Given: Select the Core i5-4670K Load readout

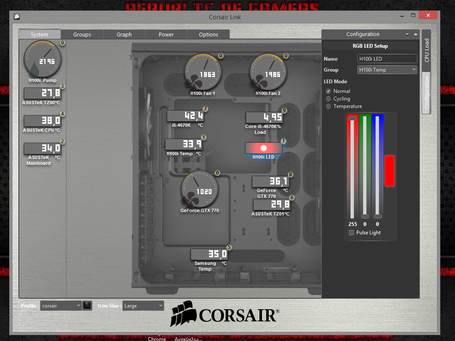Looking at the screenshot, I should point(264,118).
